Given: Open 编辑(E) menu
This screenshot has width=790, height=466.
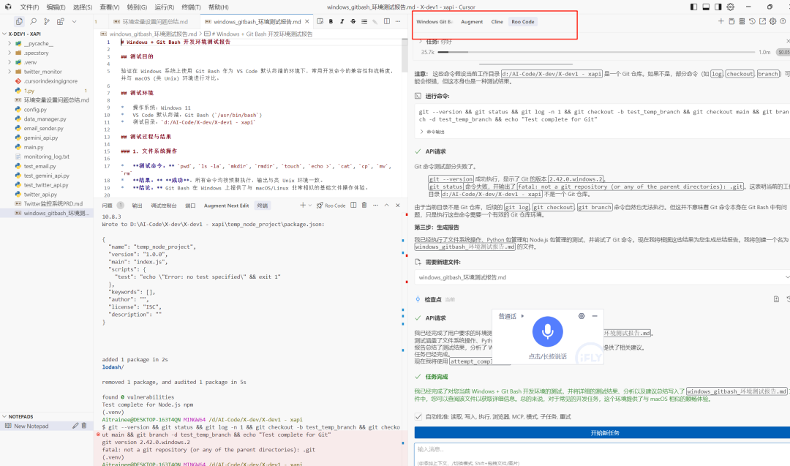Looking at the screenshot, I should (x=56, y=7).
